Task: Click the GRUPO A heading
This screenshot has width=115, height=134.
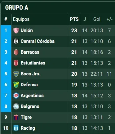Action: pos(17,8)
